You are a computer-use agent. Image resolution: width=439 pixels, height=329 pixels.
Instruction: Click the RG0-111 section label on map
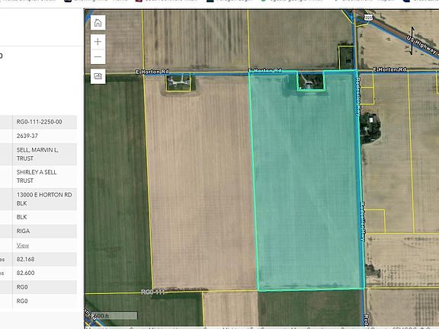(153, 292)
